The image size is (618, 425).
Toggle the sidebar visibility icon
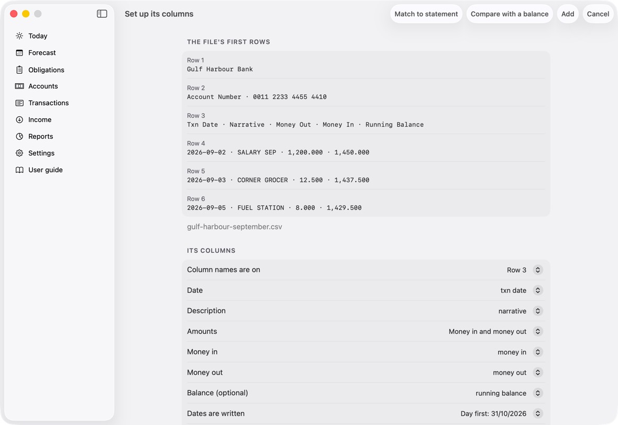[x=102, y=14]
